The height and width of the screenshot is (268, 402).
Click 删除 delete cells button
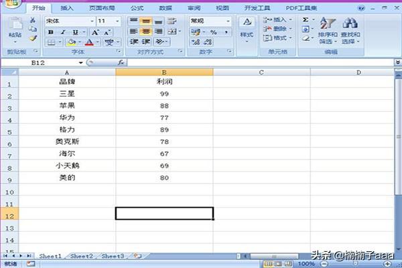tap(277, 29)
